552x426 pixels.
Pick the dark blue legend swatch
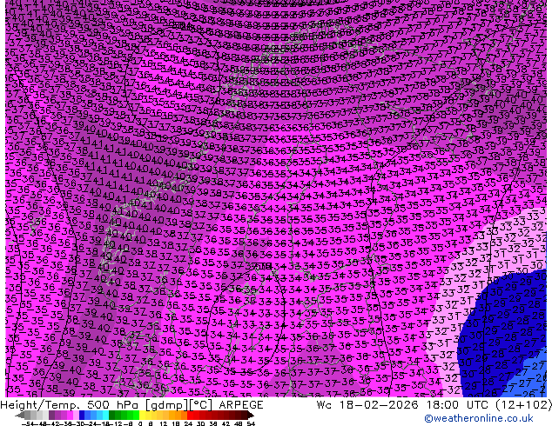(x=82, y=415)
